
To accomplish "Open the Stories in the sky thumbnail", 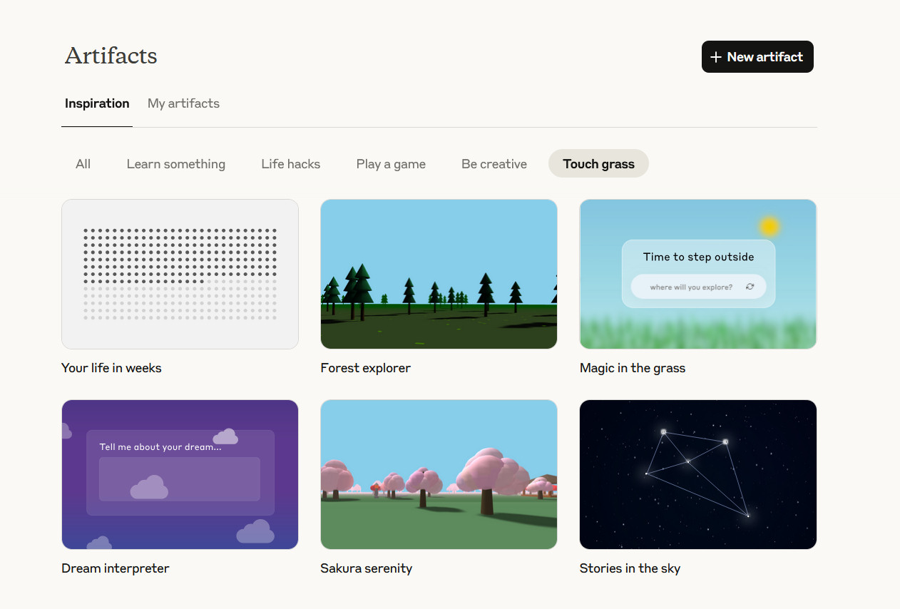I will click(x=698, y=474).
